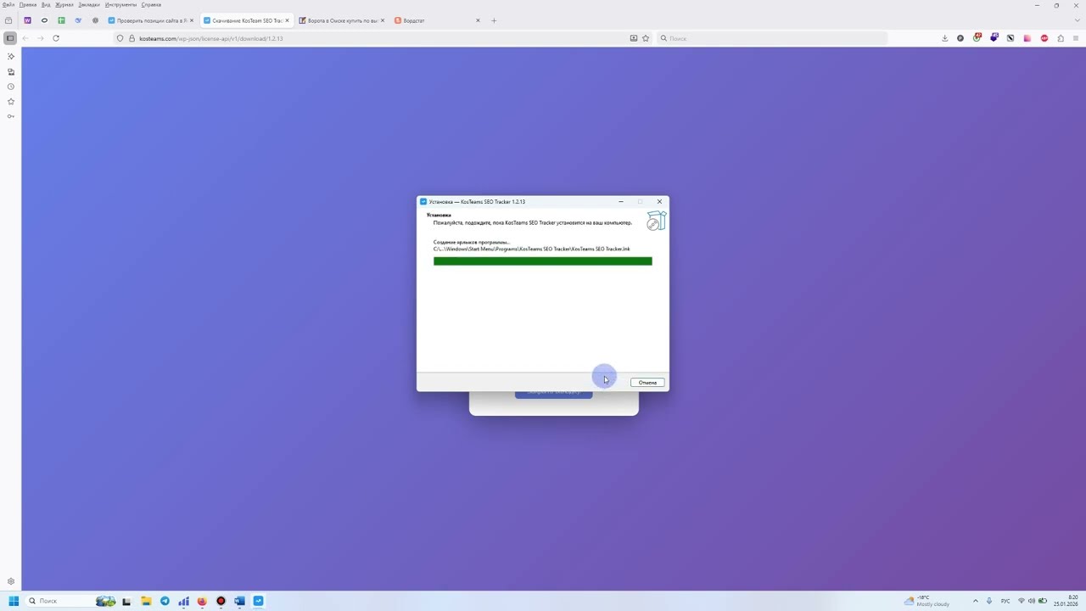The image size is (1086, 611).
Task: Open File Explorer from taskbar
Action: pyautogui.click(x=146, y=601)
